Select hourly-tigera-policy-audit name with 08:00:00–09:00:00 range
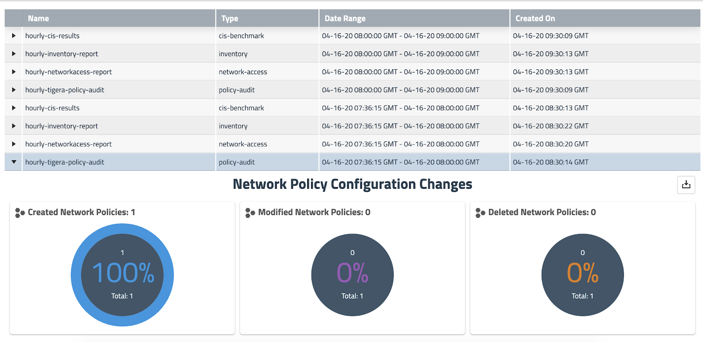Viewport: 703px width, 342px height. (x=65, y=90)
